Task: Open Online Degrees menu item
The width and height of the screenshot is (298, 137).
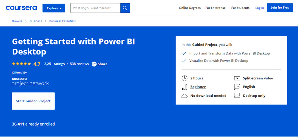Action: point(190,8)
